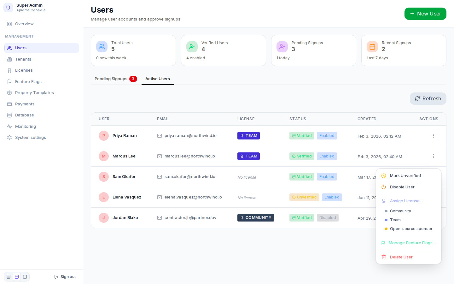Switch to the Pending Signups tab
The image size is (454, 284).
(x=116, y=79)
